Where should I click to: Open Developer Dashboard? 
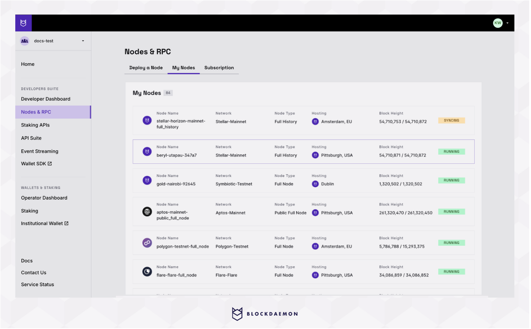[46, 99]
